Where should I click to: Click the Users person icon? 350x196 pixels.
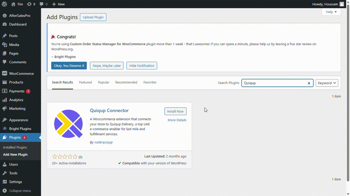(x=5, y=164)
